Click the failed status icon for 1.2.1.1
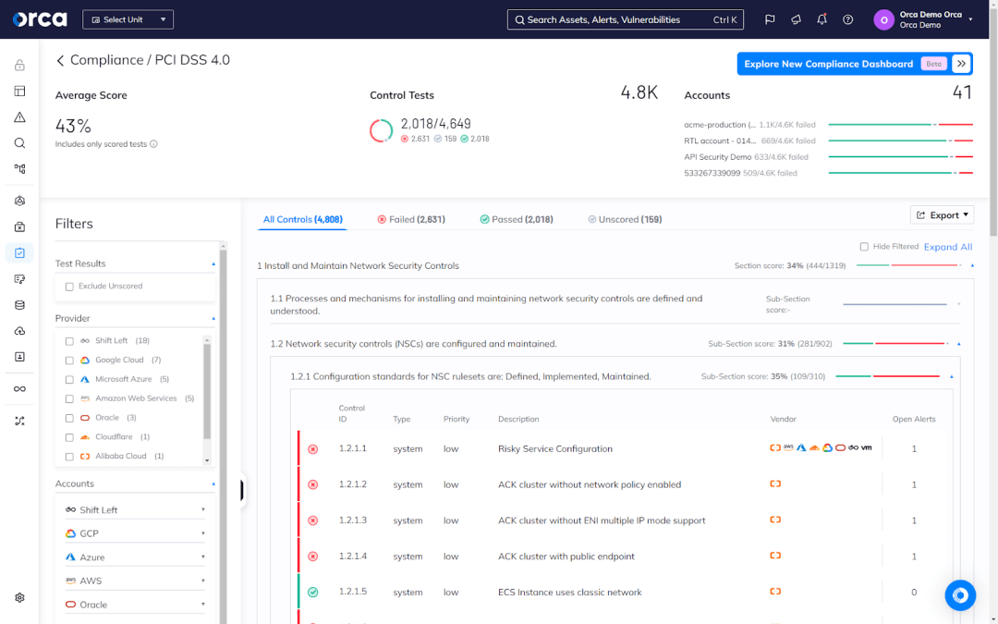The height and width of the screenshot is (624, 998). pyautogui.click(x=312, y=449)
